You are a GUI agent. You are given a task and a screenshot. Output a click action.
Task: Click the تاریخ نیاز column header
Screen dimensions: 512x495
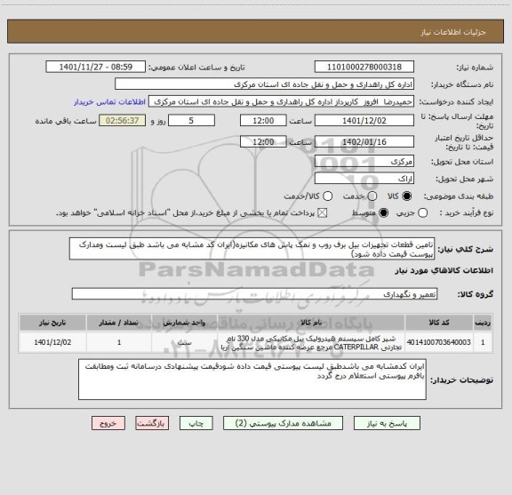pyautogui.click(x=52, y=323)
